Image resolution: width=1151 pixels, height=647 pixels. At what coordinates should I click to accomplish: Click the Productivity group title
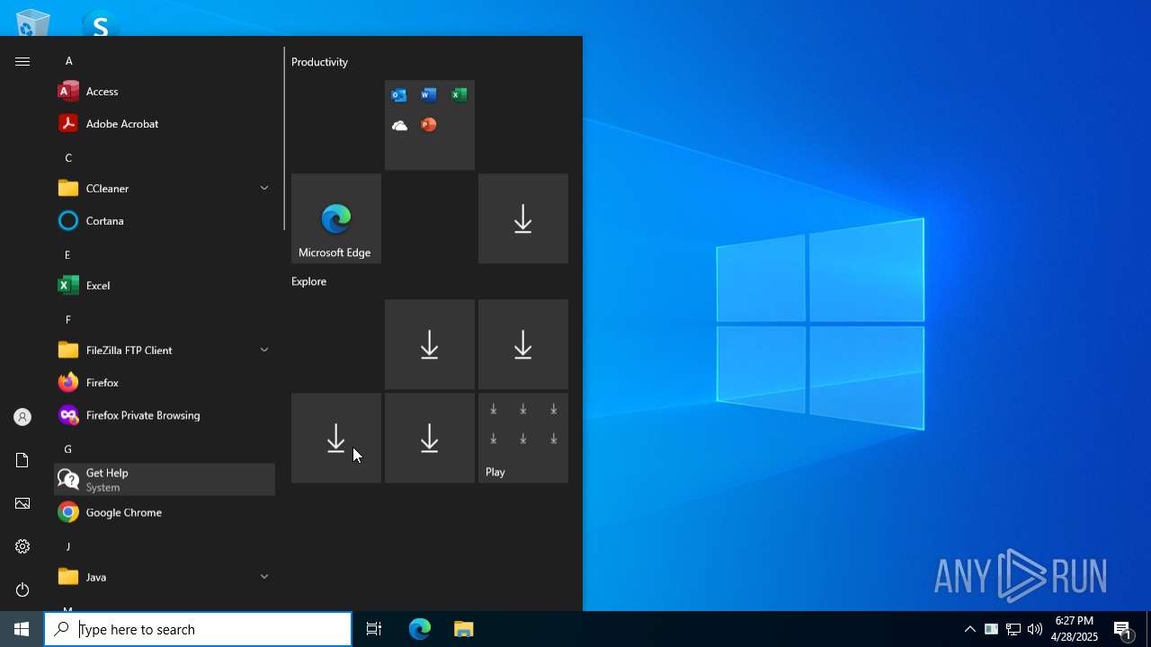point(319,62)
